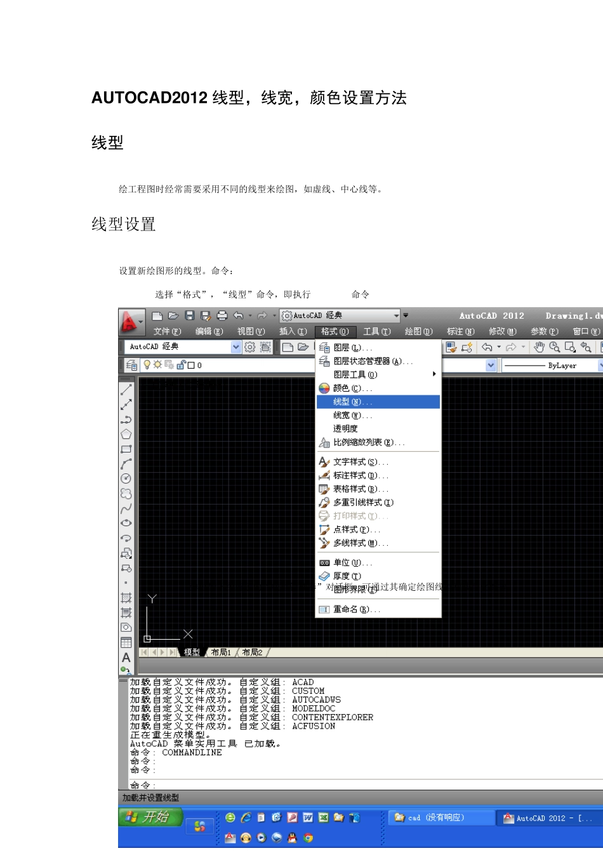Switch to the 模型 tab
This screenshot has width=603, height=853.
coord(192,652)
